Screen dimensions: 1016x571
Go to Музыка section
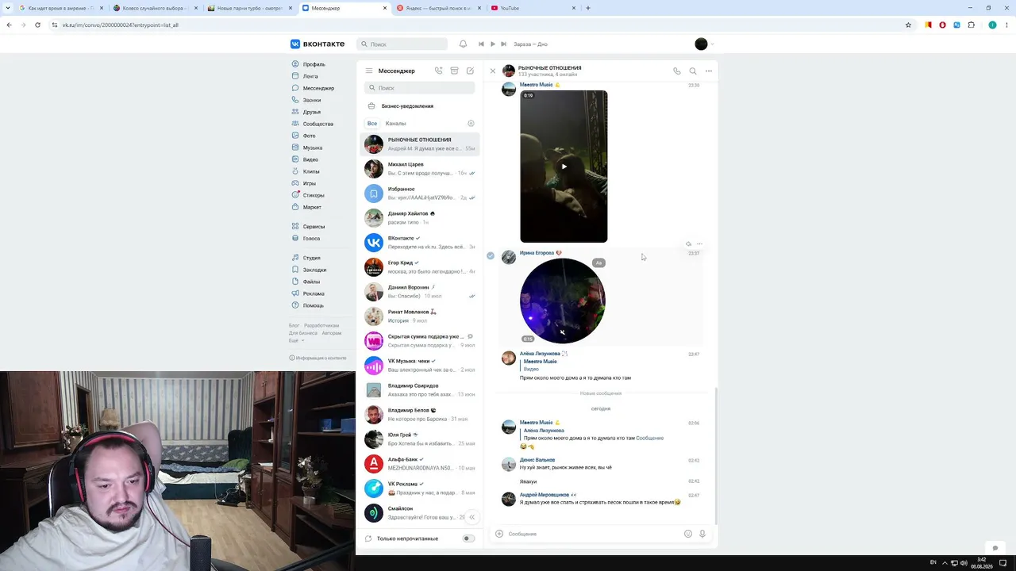312,148
